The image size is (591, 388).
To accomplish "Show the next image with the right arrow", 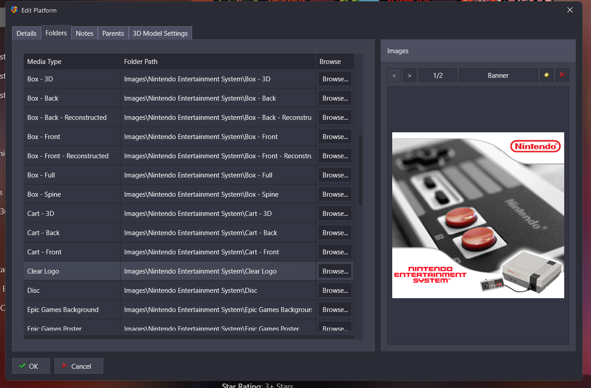I will tap(410, 75).
